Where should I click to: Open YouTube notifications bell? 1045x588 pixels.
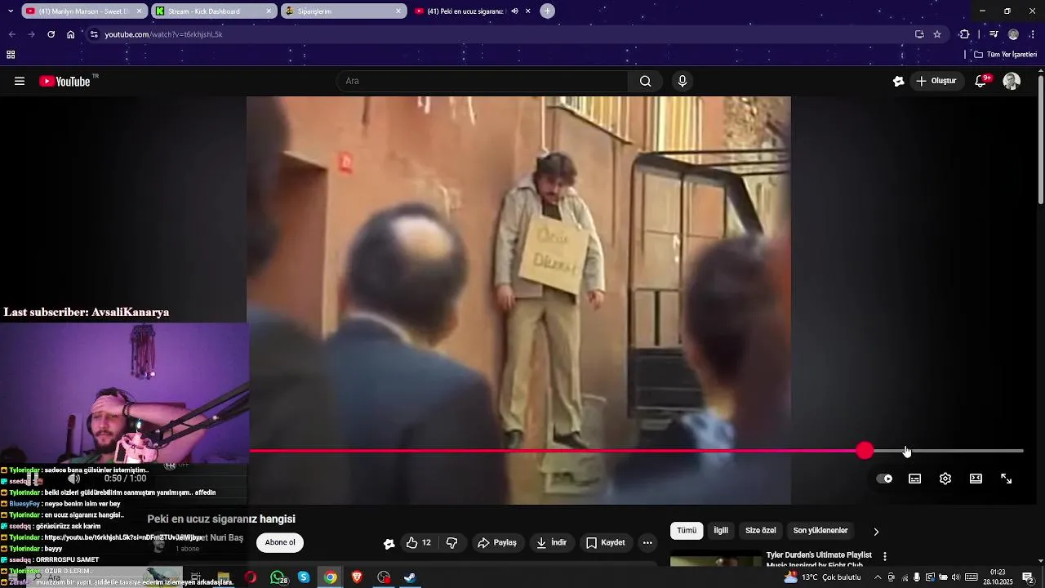tap(981, 81)
